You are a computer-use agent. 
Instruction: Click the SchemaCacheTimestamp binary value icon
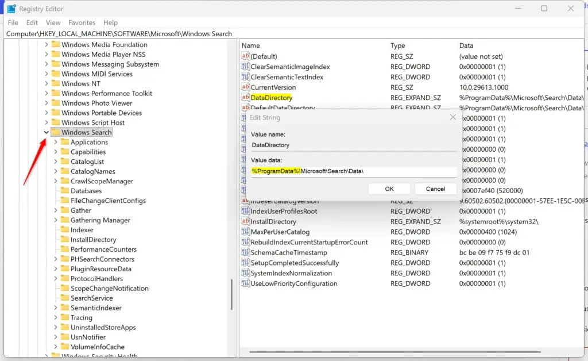pyautogui.click(x=246, y=252)
